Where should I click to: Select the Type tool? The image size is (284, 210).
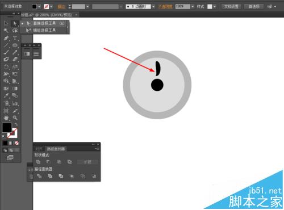point(15,38)
